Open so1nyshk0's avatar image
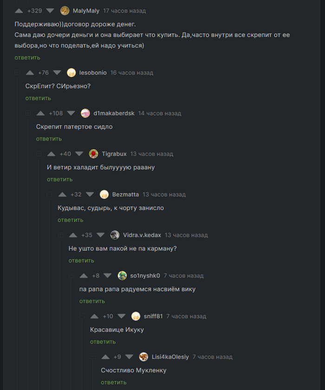325x390 pixels. 122,275
